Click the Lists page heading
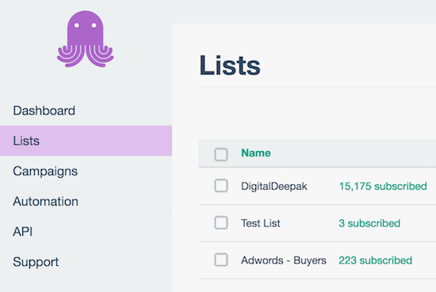This screenshot has height=292, width=436. click(230, 66)
